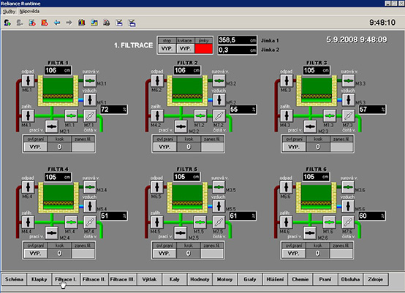
Task: Click regulating valve M7.1 čistá v.
Action: point(90,115)
